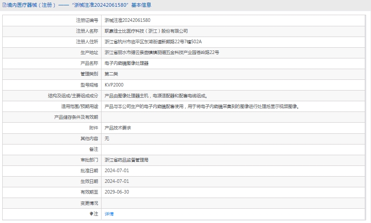Click the registrant name 联赢佳士比医疗科技 cell
Viewport: 371px width, 223px height.
click(x=146, y=31)
